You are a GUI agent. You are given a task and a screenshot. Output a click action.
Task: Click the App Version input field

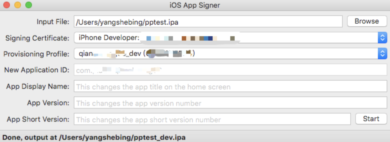tap(230, 103)
